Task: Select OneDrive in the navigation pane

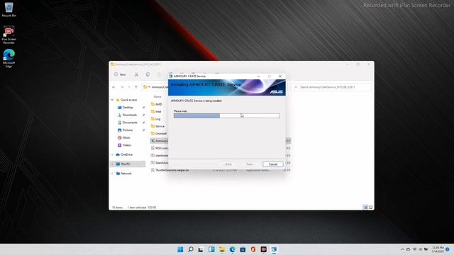Action: 126,154
